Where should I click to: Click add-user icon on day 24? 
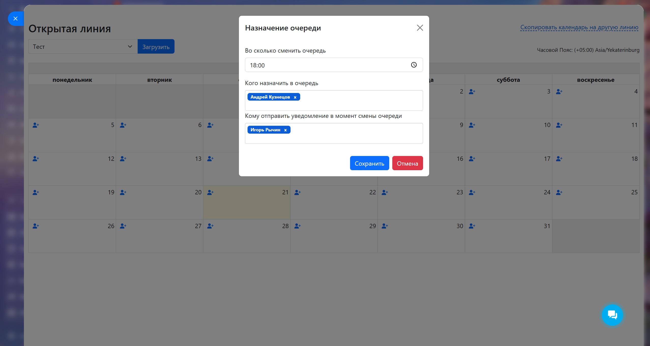(x=472, y=192)
